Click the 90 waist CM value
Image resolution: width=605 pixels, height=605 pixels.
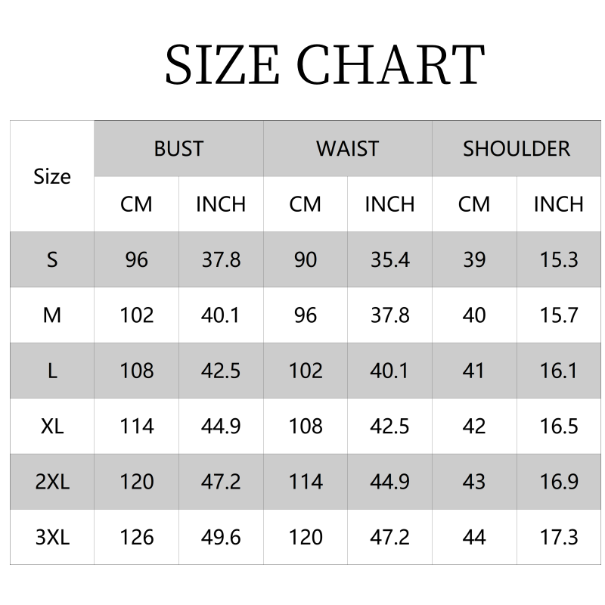(x=306, y=259)
